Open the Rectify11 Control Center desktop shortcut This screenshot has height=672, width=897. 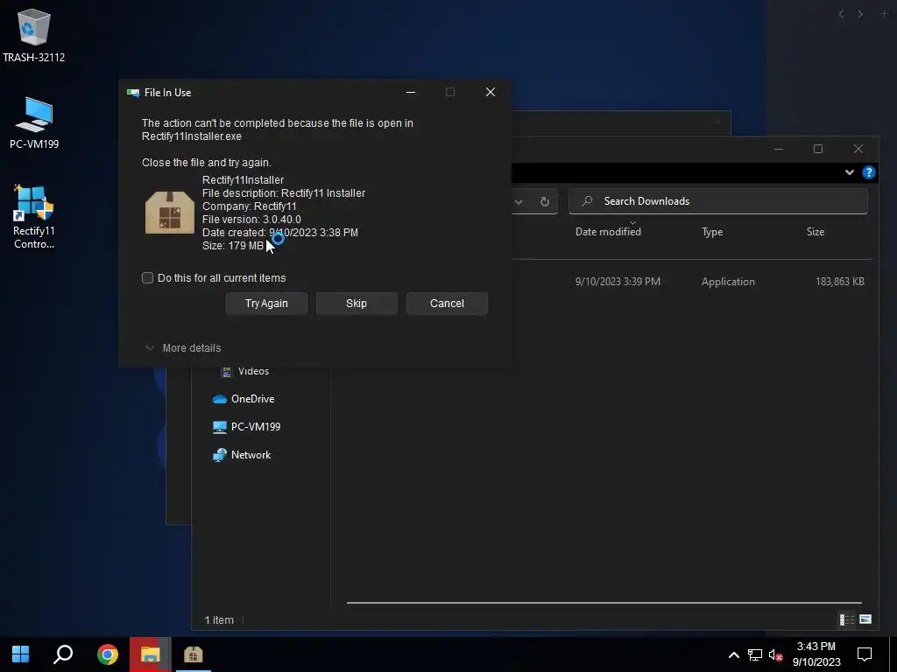pos(34,217)
